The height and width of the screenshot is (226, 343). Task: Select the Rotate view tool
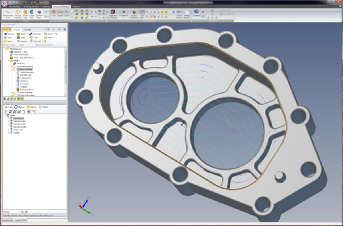60,13
